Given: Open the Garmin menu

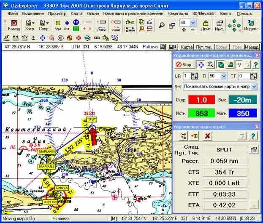Looking at the screenshot, I should click(x=226, y=14).
